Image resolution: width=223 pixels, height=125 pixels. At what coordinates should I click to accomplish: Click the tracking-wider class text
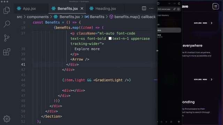(x=85, y=44)
